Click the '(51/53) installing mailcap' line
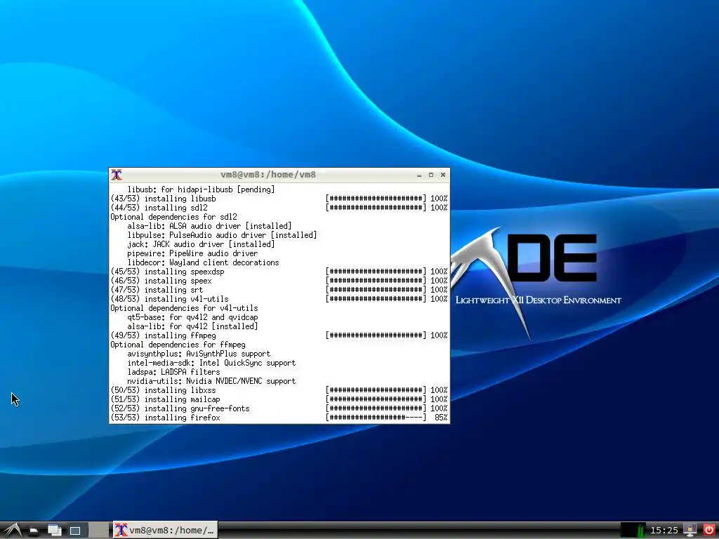The width and height of the screenshot is (719, 539). [x=166, y=399]
